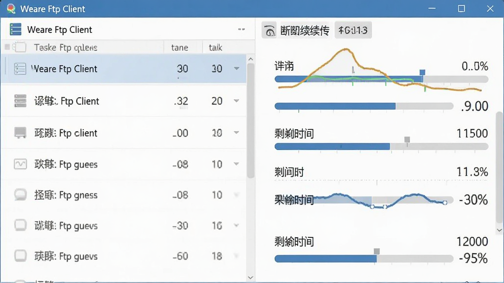
Task: Sort by the "talk" column header
Action: coord(216,48)
